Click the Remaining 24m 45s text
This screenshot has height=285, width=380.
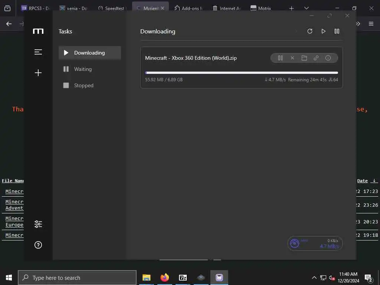coord(307,80)
